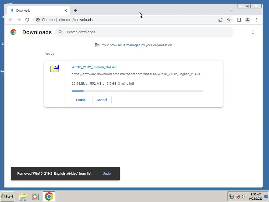This screenshot has height=202, width=269.
Task: Click the magnifier icon in search downloads
Action: [61, 32]
